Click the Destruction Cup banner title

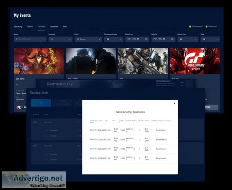tap(60, 84)
